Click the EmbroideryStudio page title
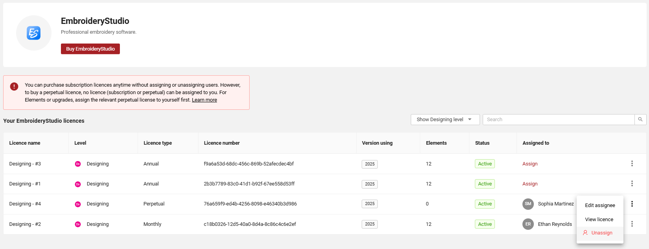The width and height of the screenshot is (649, 249). [95, 21]
